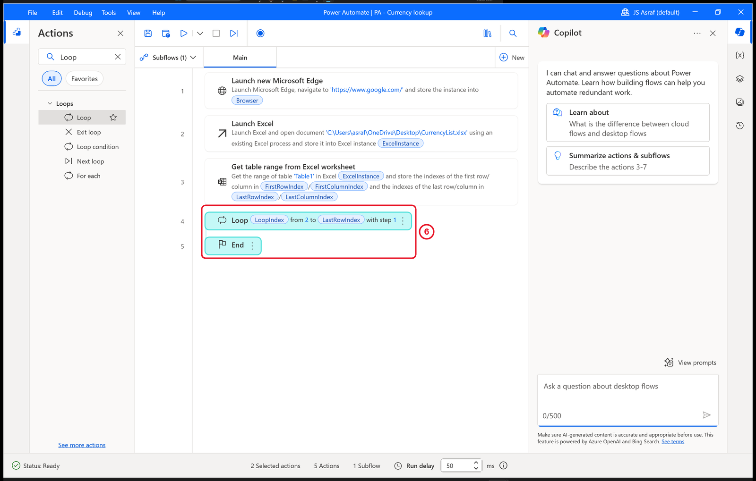The width and height of the screenshot is (756, 481).
Task: Open the Tools menu
Action: pyautogui.click(x=109, y=13)
